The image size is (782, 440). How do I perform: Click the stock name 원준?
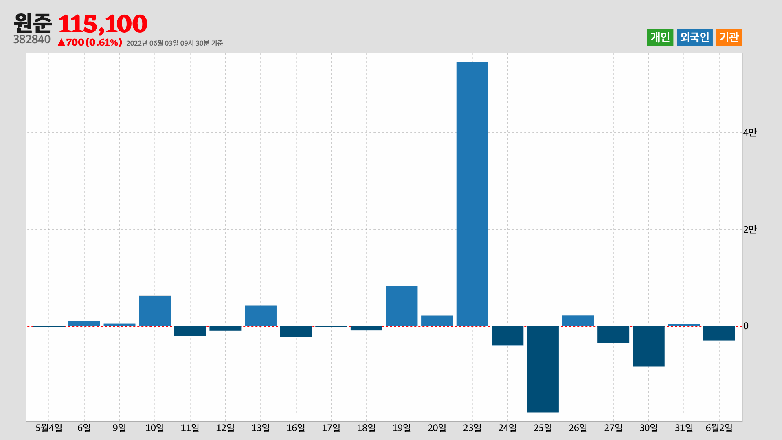click(x=33, y=23)
